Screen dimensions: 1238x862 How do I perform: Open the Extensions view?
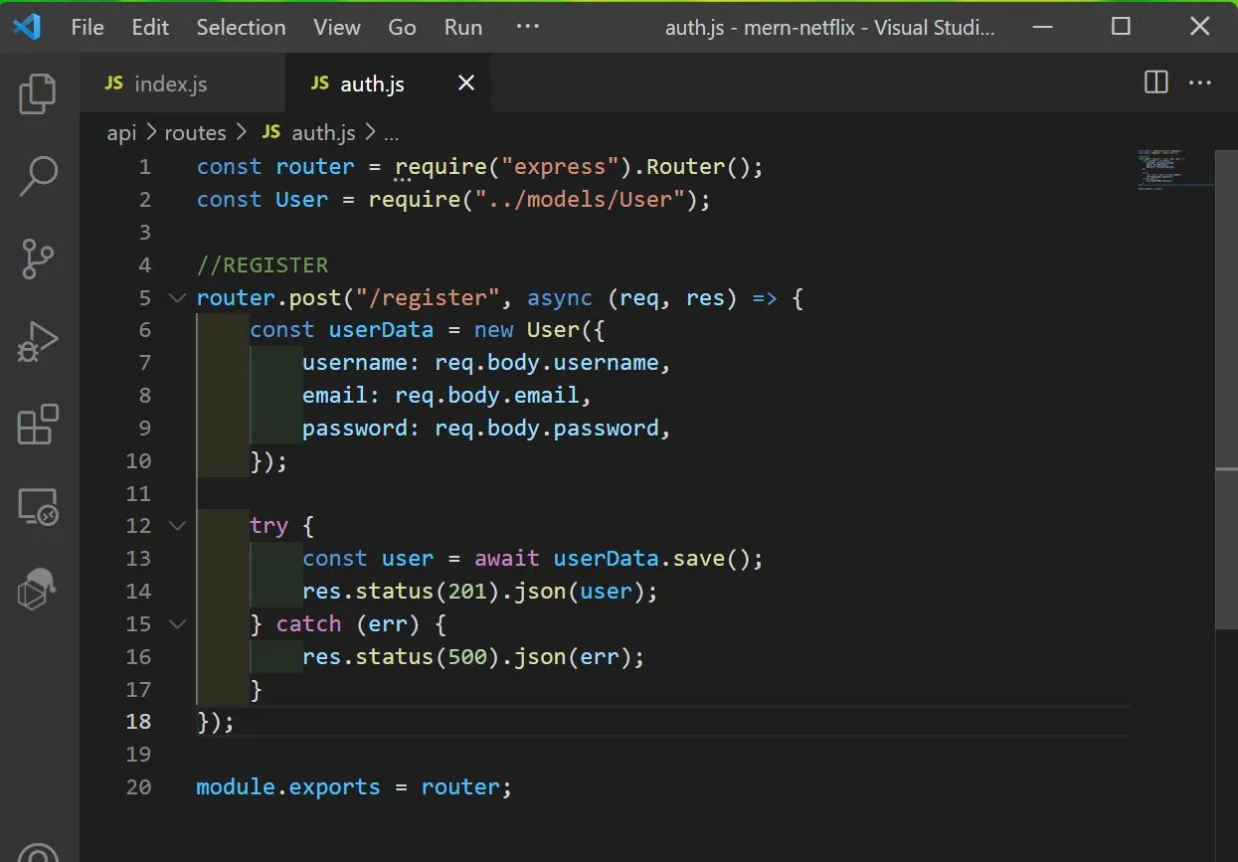pyautogui.click(x=38, y=426)
